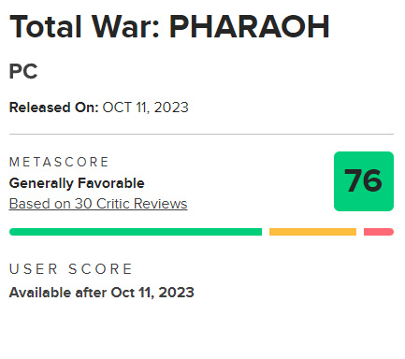This screenshot has width=405, height=359.
Task: Click the OCT 11, 2023 release date
Action: 146,108
